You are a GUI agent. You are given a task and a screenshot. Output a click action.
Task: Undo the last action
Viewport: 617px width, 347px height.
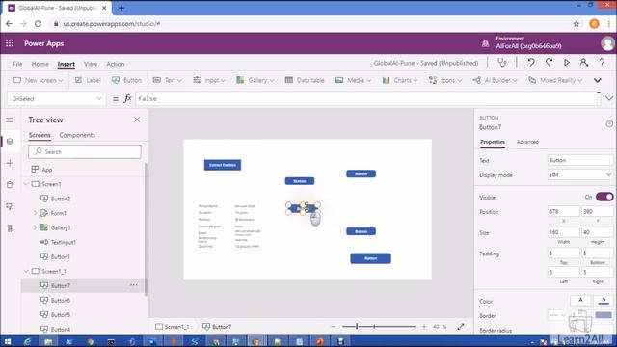coord(531,63)
